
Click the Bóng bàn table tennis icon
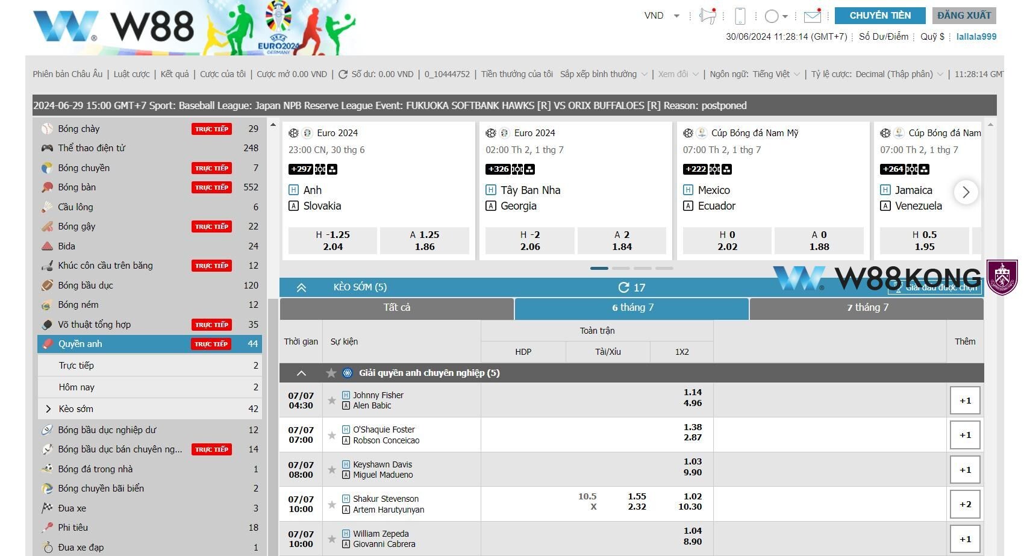(47, 187)
